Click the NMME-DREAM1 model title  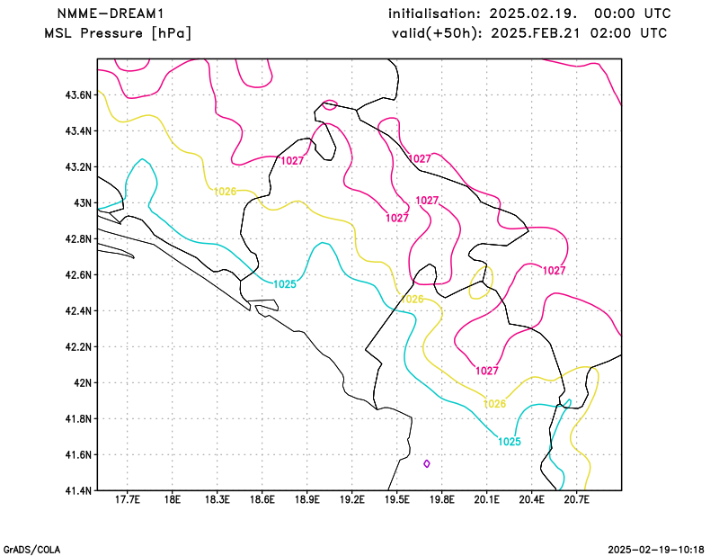(x=111, y=13)
